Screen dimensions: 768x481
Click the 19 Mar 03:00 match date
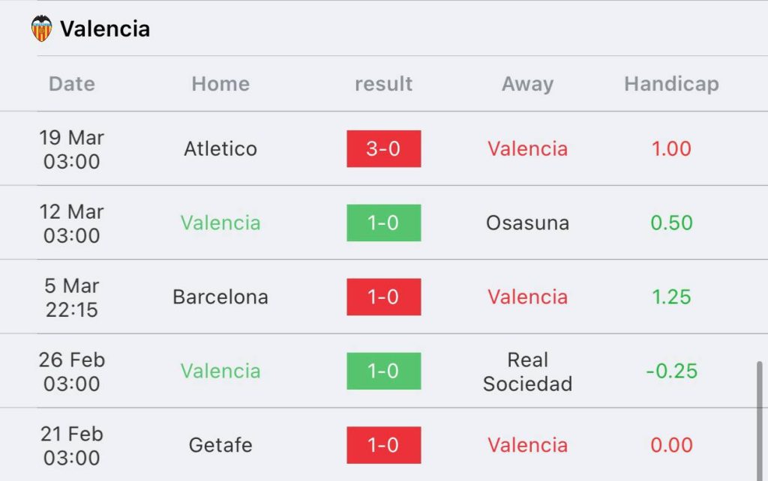[x=71, y=149]
